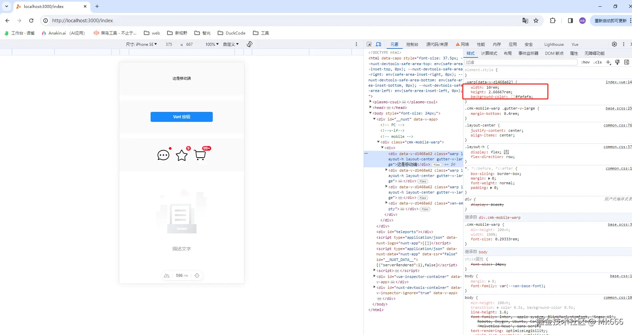Click the shopping cart icon in preview
Viewport: 632px width, 335px height.
coord(200,155)
